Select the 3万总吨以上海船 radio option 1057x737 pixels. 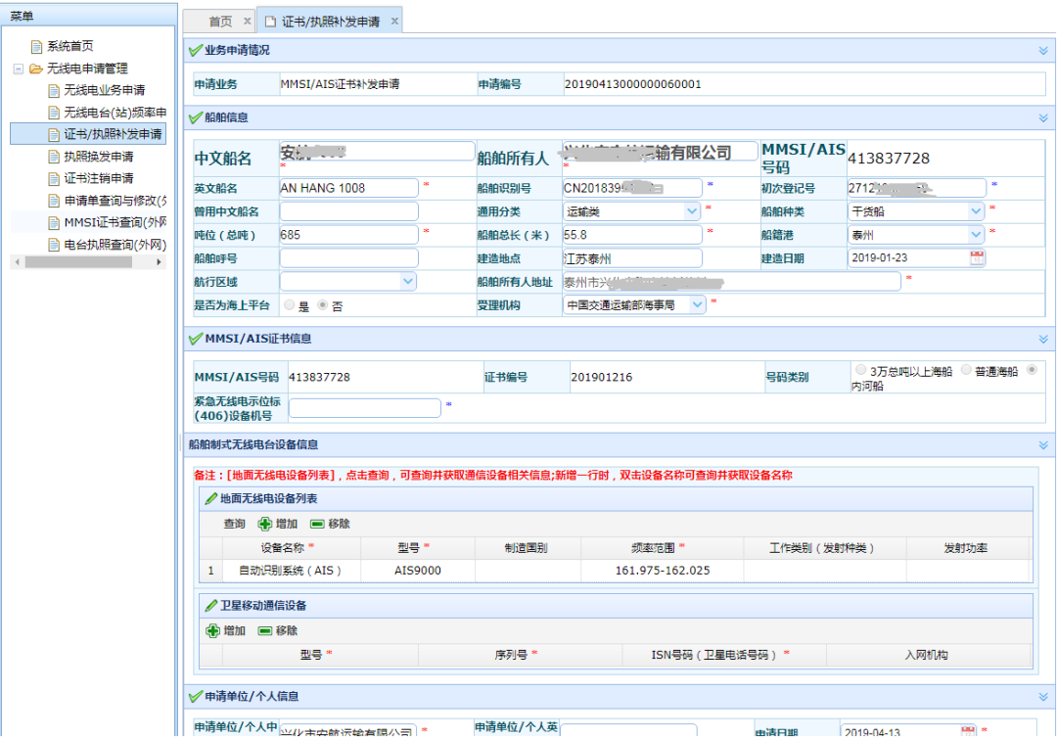[861, 370]
